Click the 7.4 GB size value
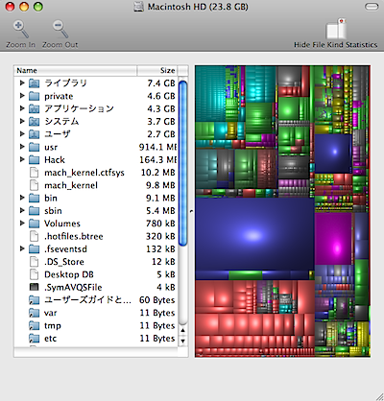 161,83
